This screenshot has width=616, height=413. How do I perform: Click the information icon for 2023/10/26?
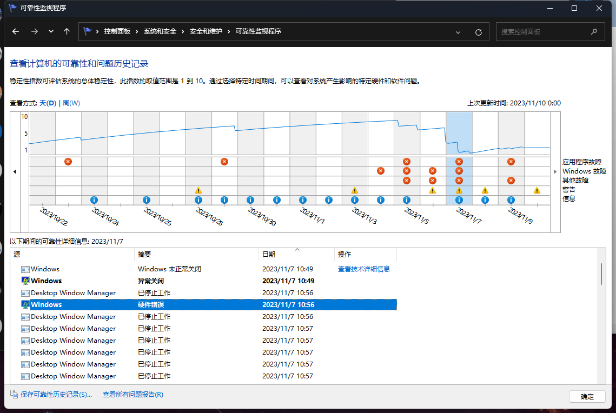pos(147,200)
